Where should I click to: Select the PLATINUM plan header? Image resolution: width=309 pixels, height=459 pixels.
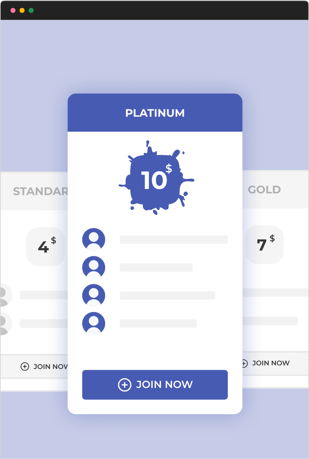point(155,112)
